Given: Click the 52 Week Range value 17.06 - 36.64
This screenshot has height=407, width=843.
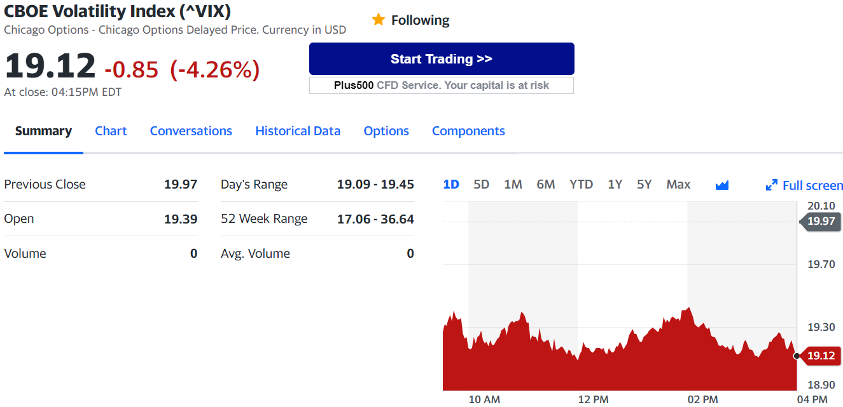Looking at the screenshot, I should pos(375,219).
